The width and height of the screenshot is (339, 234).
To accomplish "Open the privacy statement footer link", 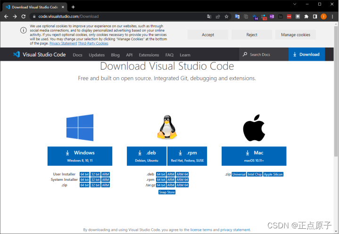I will 235,230.
